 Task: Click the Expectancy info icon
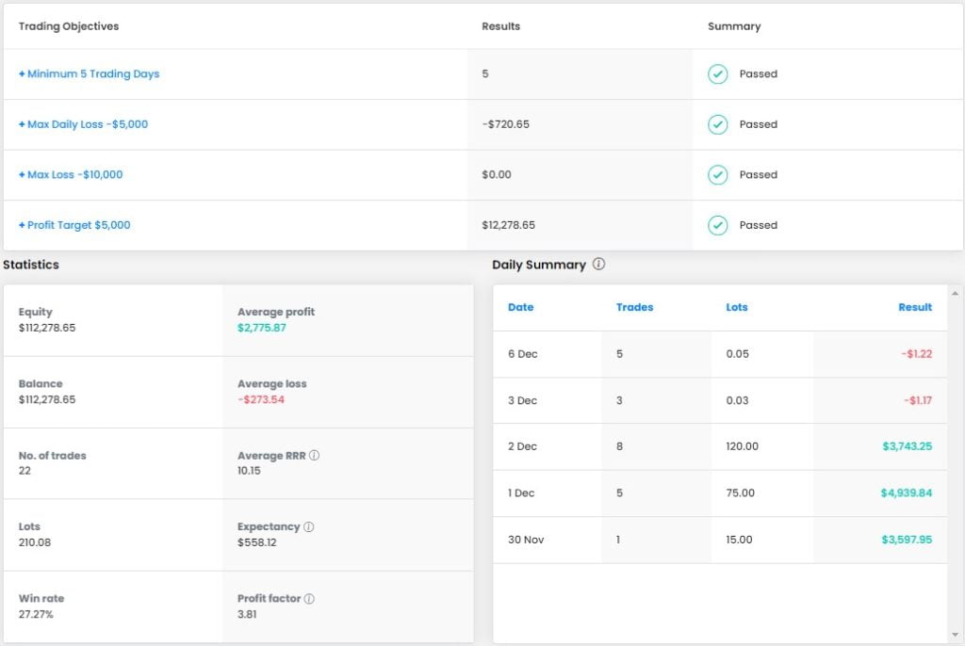tap(309, 527)
